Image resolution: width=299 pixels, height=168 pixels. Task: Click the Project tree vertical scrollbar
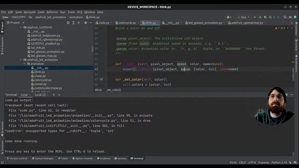(x=93, y=49)
